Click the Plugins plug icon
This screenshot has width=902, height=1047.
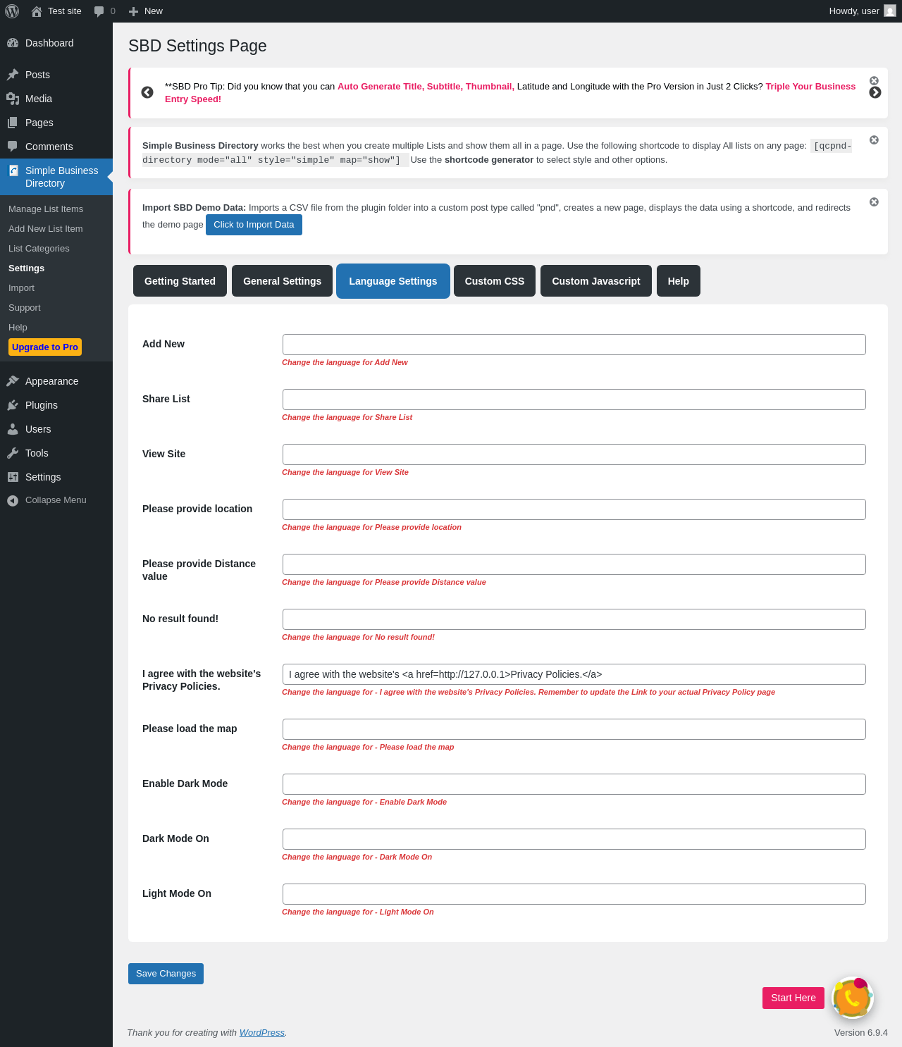click(x=13, y=405)
